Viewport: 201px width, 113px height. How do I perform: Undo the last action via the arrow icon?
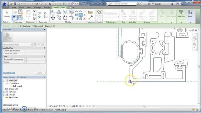[24, 4]
